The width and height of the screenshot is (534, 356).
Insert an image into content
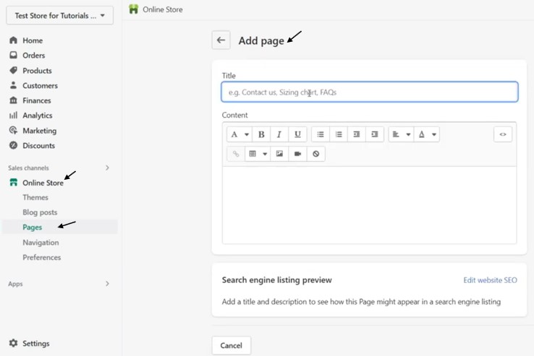[279, 154]
